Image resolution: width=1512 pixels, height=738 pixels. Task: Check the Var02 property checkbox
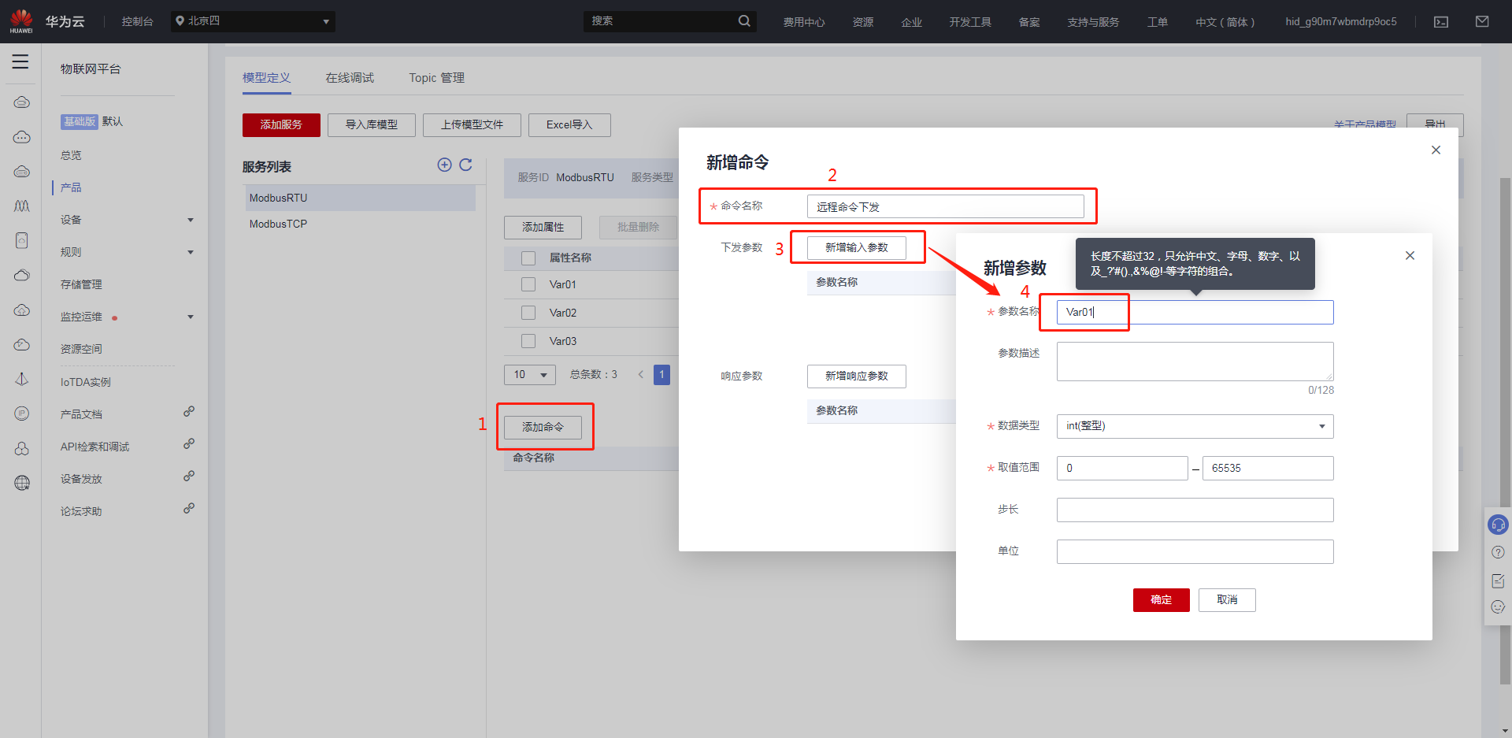(x=528, y=313)
